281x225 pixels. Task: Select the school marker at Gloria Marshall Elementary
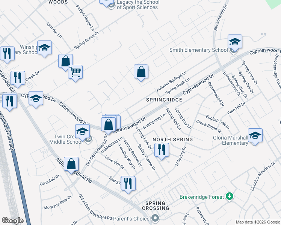(255, 136)
